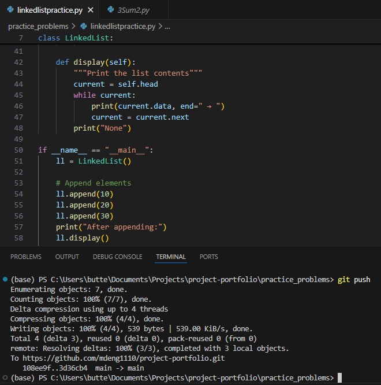381x385 pixels.
Task: Open the github.com/mdeng1110/project-portfolio.git link
Action: click(124, 358)
